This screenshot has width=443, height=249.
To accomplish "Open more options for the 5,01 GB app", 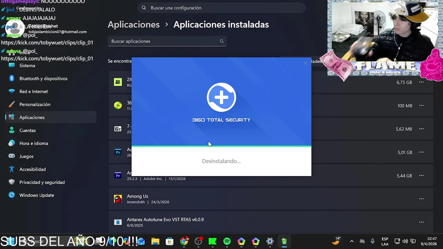I will click(x=421, y=152).
